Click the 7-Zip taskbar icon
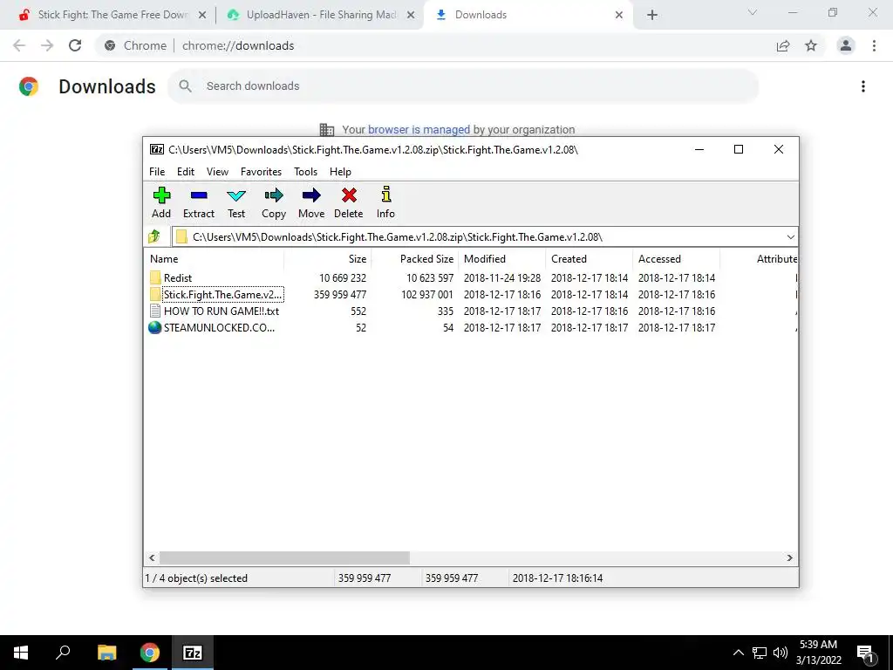This screenshot has height=670, width=893. [x=193, y=653]
